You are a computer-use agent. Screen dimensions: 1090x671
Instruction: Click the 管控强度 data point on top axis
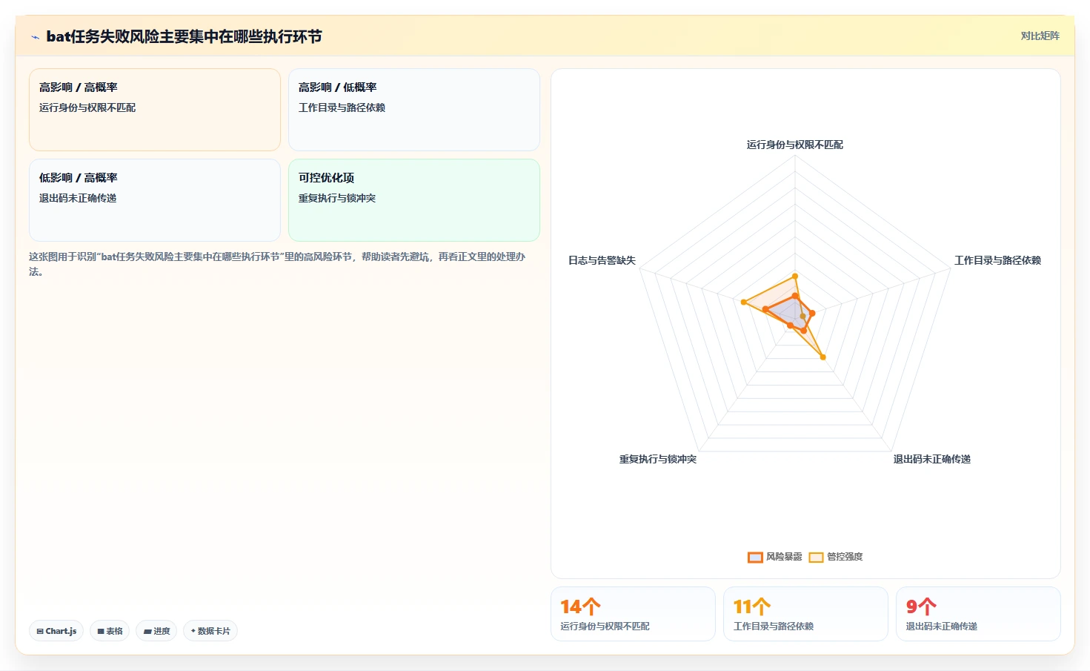point(795,277)
